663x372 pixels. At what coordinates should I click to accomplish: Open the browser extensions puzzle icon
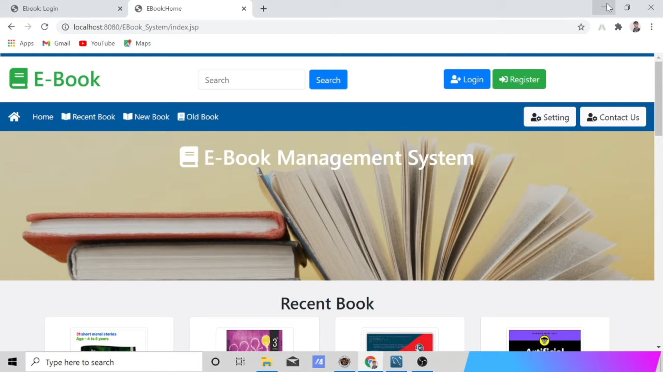click(618, 27)
